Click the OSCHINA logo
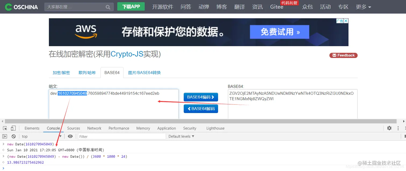 point(21,7)
